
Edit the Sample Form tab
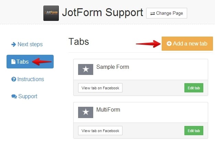(194, 88)
